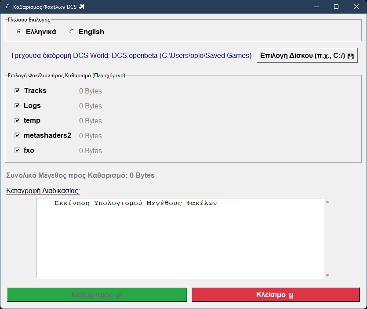Disable the temp folder checkbox
The width and height of the screenshot is (367, 309).
click(17, 120)
